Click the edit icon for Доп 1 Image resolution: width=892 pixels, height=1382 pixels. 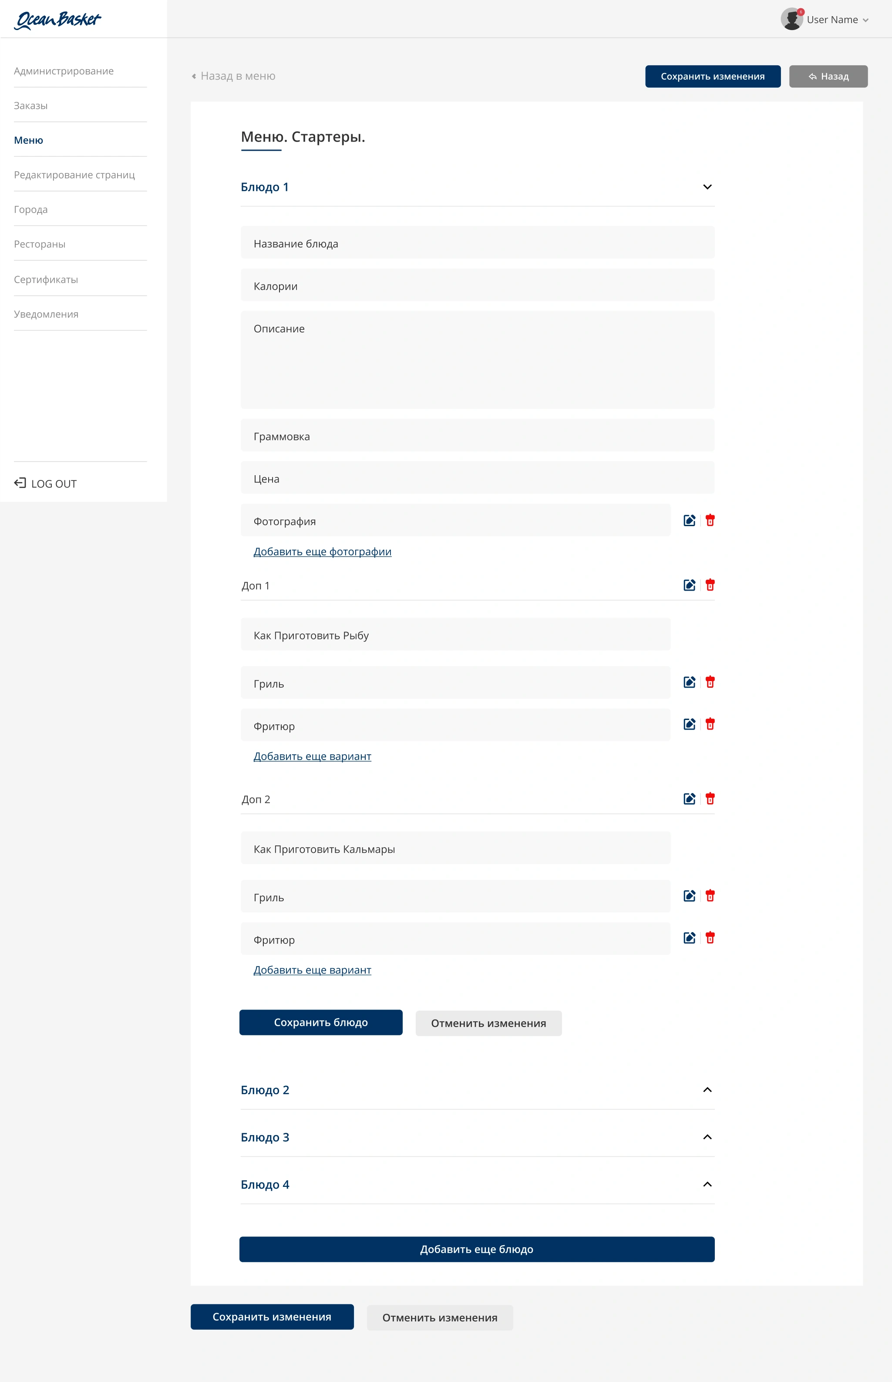pyautogui.click(x=689, y=585)
